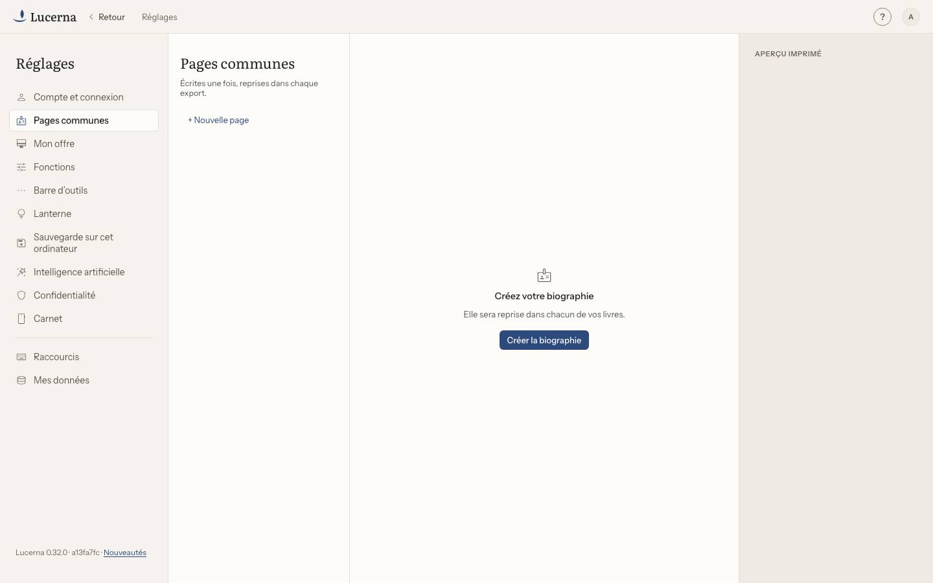The width and height of the screenshot is (933, 583).
Task: Open Barre d'outils settings
Action: point(84,190)
